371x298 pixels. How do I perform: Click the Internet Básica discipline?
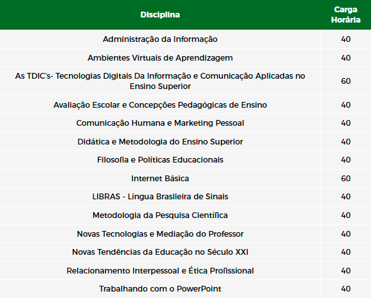point(160,179)
